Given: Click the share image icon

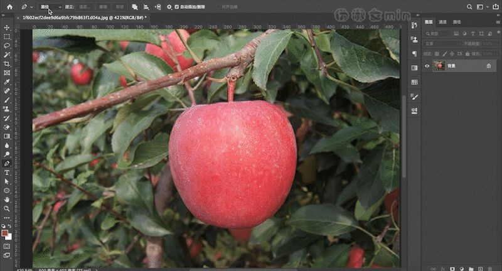Looking at the screenshot, I should 496,7.
